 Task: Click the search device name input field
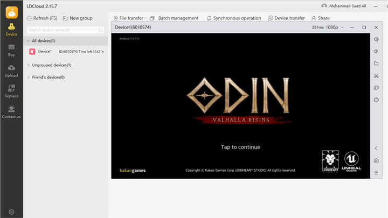point(61,30)
